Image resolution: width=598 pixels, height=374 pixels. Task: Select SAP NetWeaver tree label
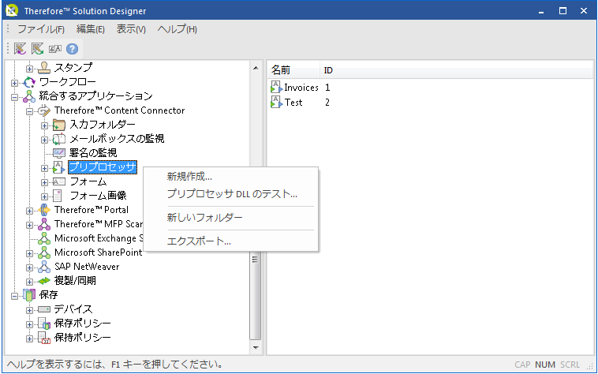pyautogui.click(x=87, y=267)
